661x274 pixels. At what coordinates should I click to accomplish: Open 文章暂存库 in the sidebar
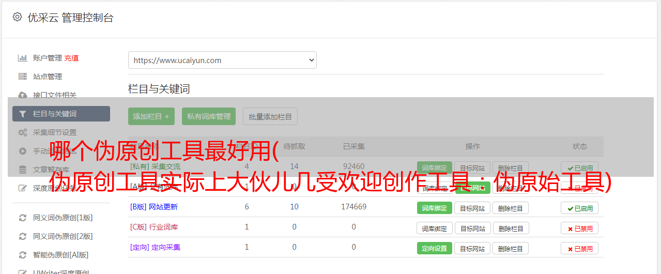[51, 170]
